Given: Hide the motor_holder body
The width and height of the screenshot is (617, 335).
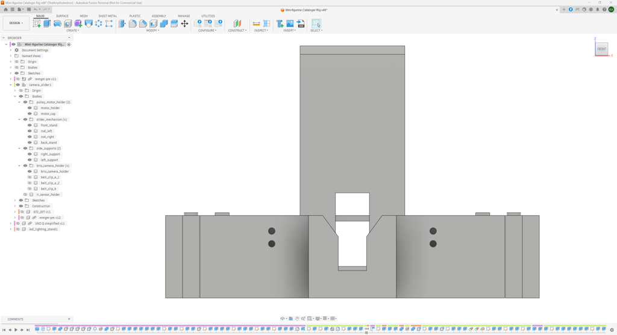Looking at the screenshot, I should [x=30, y=108].
